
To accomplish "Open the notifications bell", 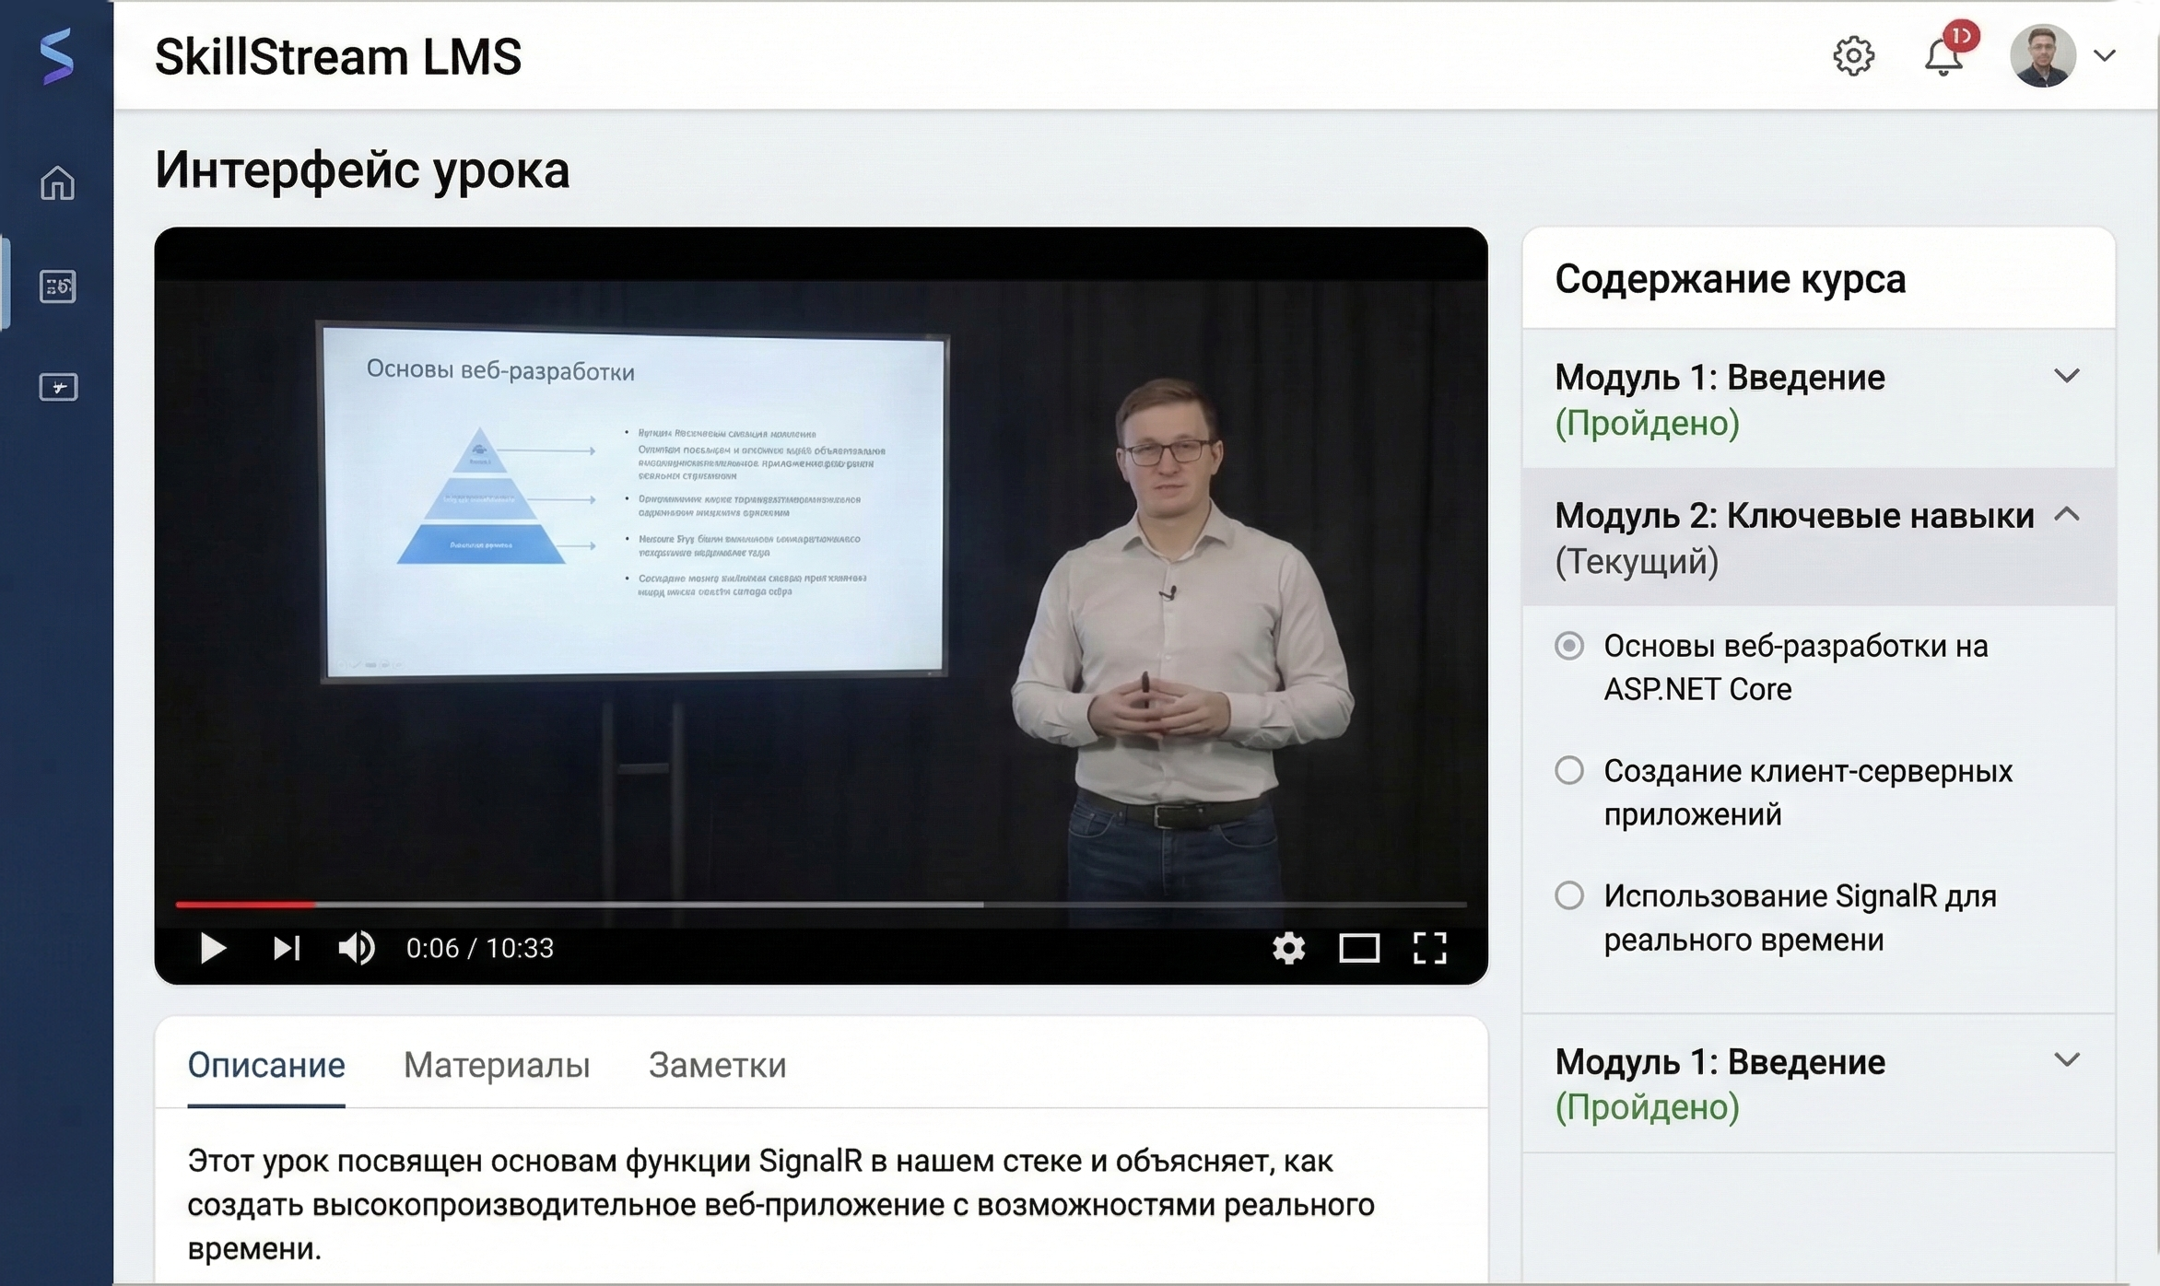I will pyautogui.click(x=1943, y=57).
